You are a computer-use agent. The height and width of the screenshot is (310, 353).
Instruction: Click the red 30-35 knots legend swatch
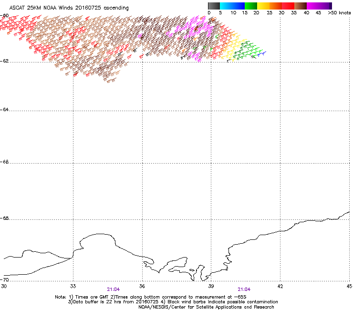(x=288, y=6)
